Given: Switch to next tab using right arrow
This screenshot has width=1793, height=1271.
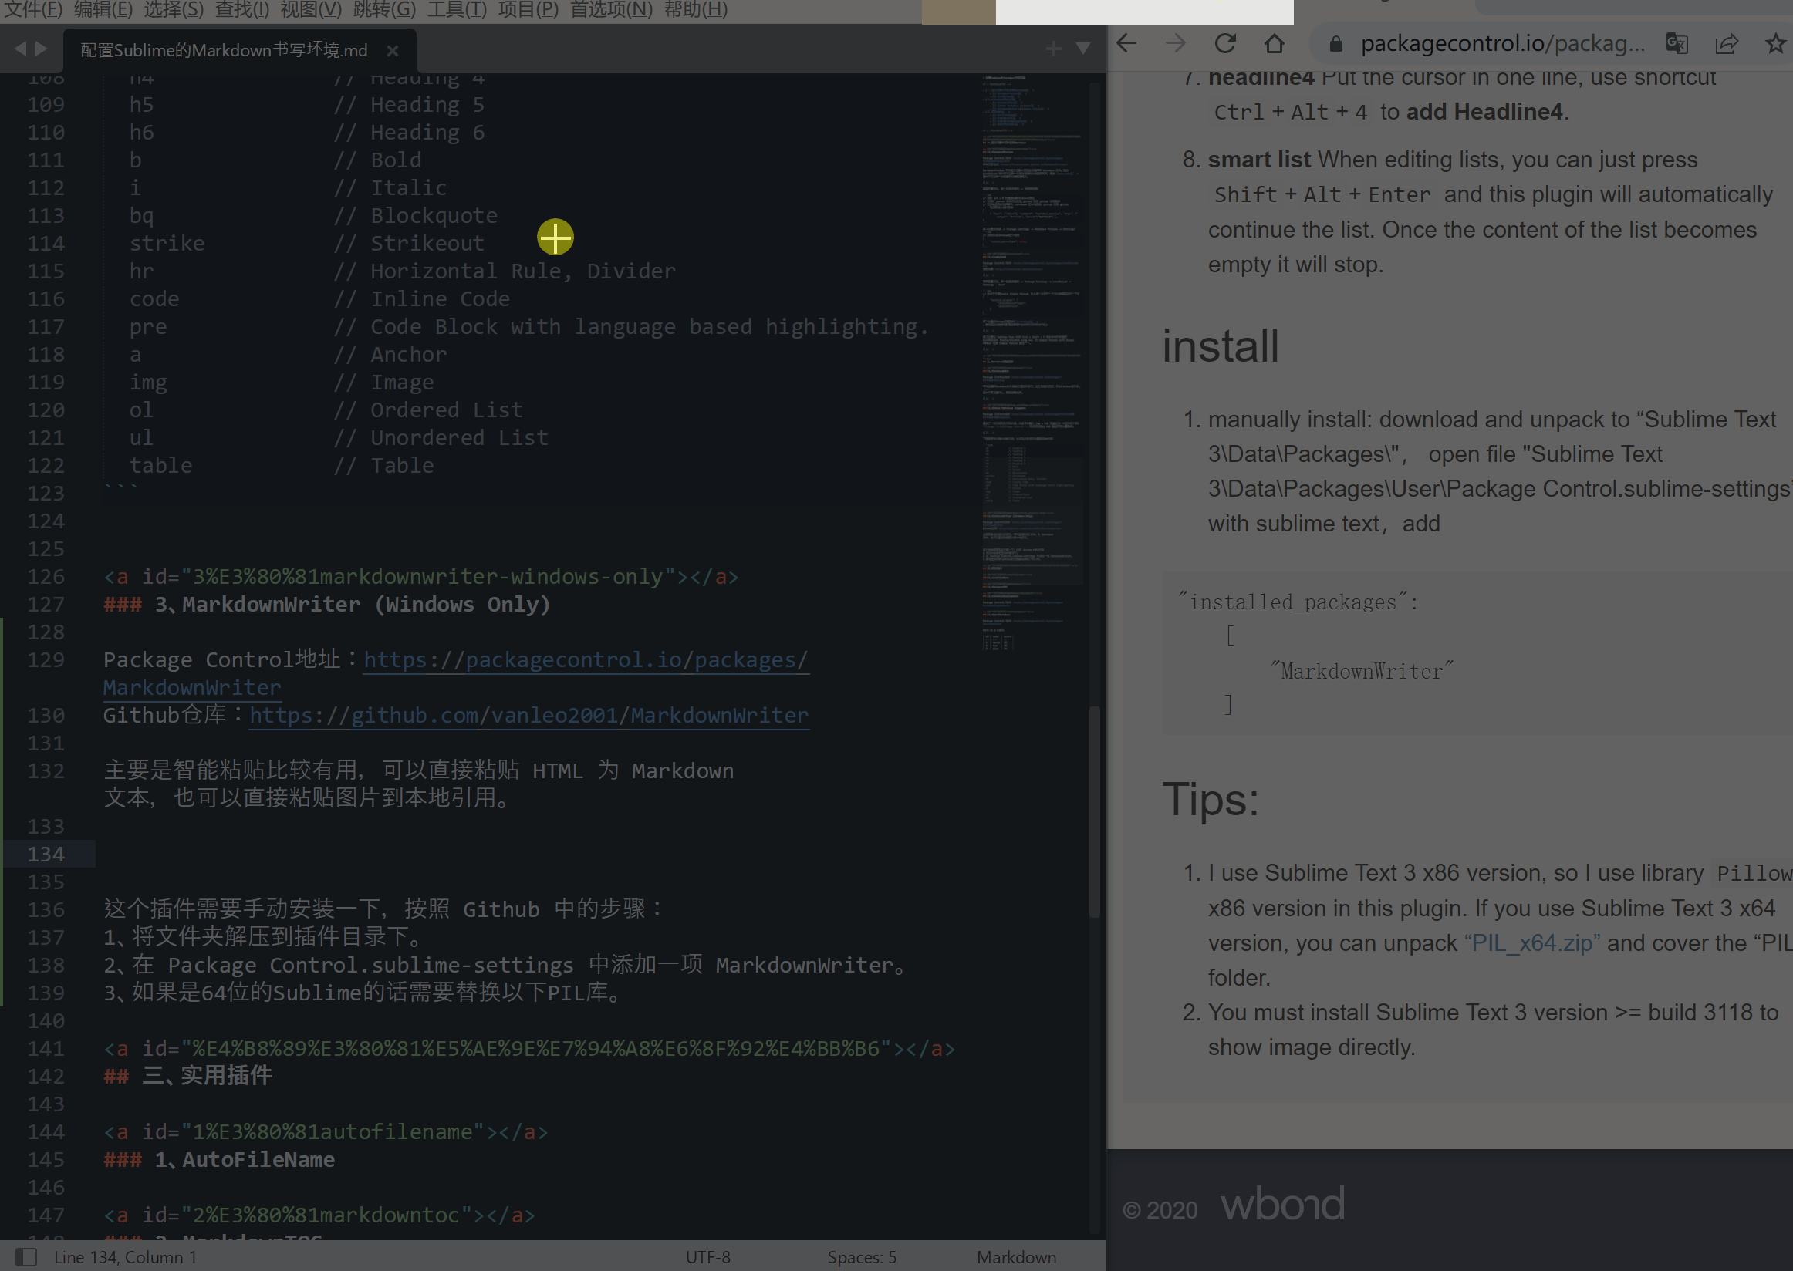Looking at the screenshot, I should [x=42, y=49].
